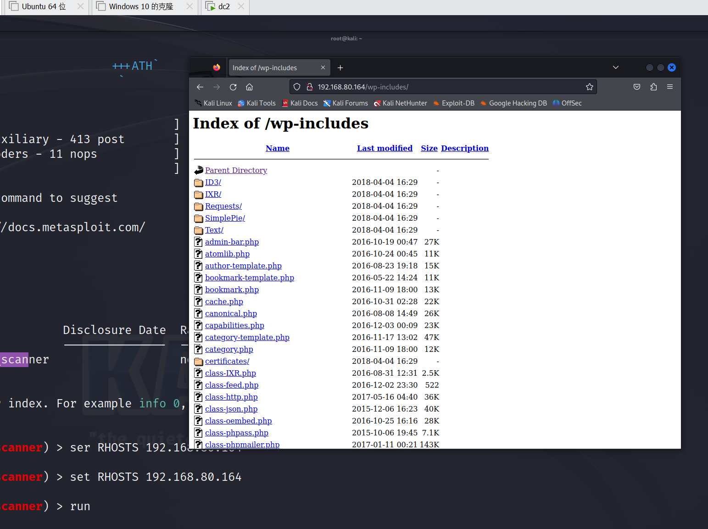Open the Kali Forums bookmark
Viewport: 708px width, 529px height.
(x=346, y=103)
